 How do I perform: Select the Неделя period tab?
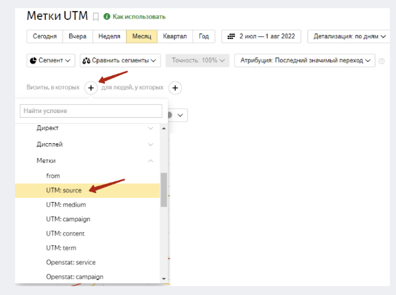[x=109, y=36]
